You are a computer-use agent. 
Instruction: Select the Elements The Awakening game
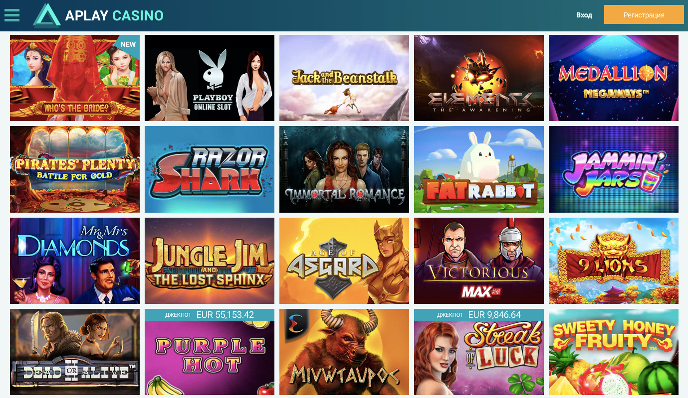tap(479, 78)
